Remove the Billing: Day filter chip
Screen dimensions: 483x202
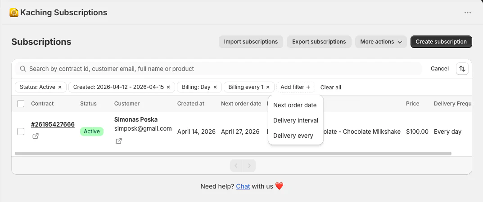click(215, 87)
